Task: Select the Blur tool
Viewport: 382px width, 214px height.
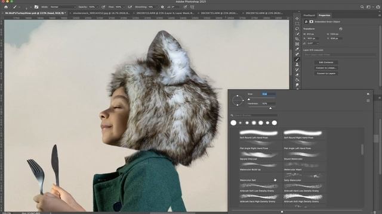Action: point(297,85)
